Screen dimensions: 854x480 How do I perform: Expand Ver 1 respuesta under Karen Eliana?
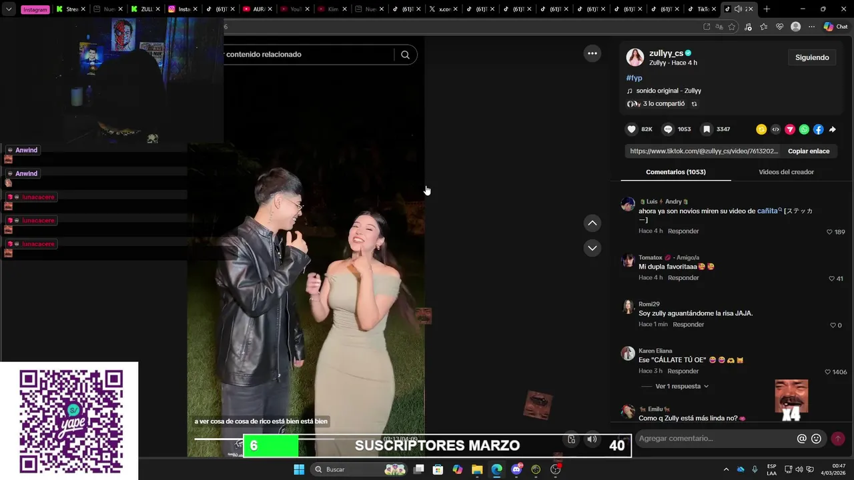[682, 386]
